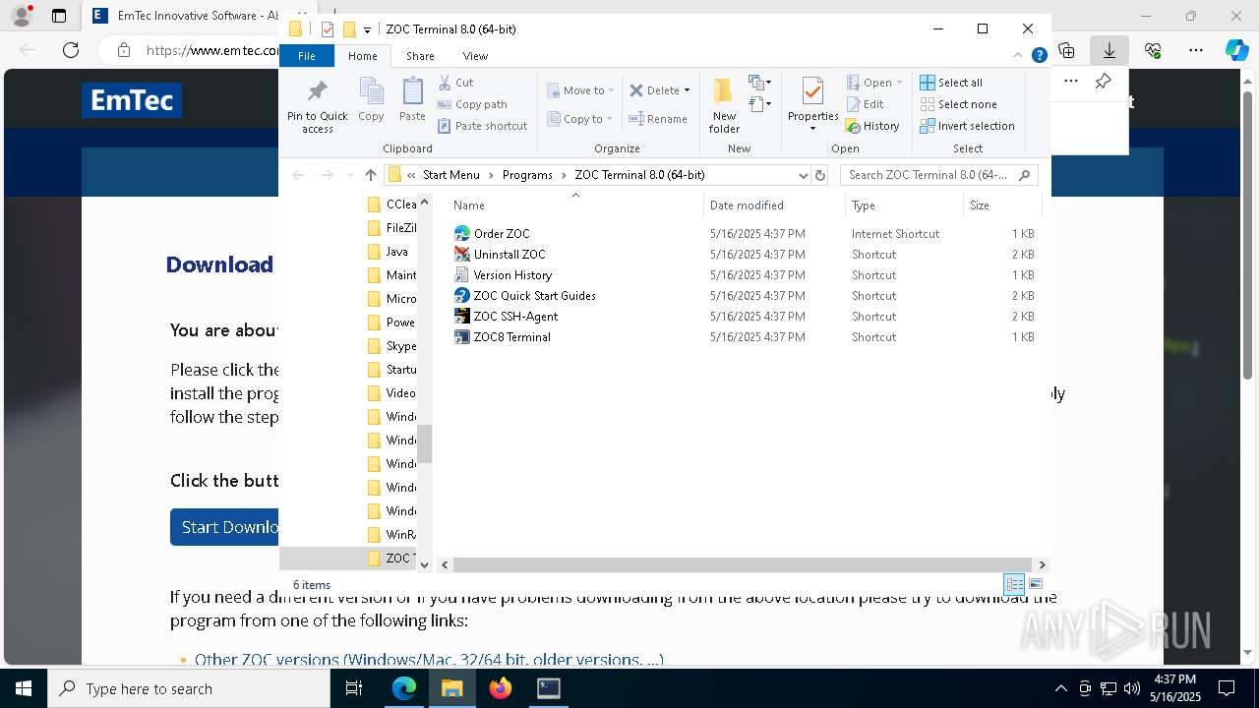Select the View ribbon tab
1259x708 pixels.
coord(475,56)
